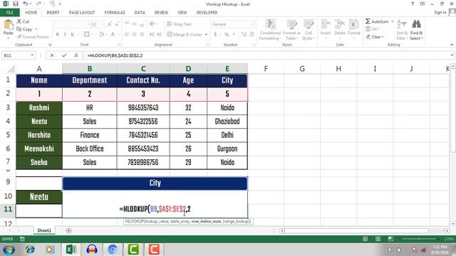Click the Copy icon
Screen dimensions: 456x256
[x=19, y=29]
